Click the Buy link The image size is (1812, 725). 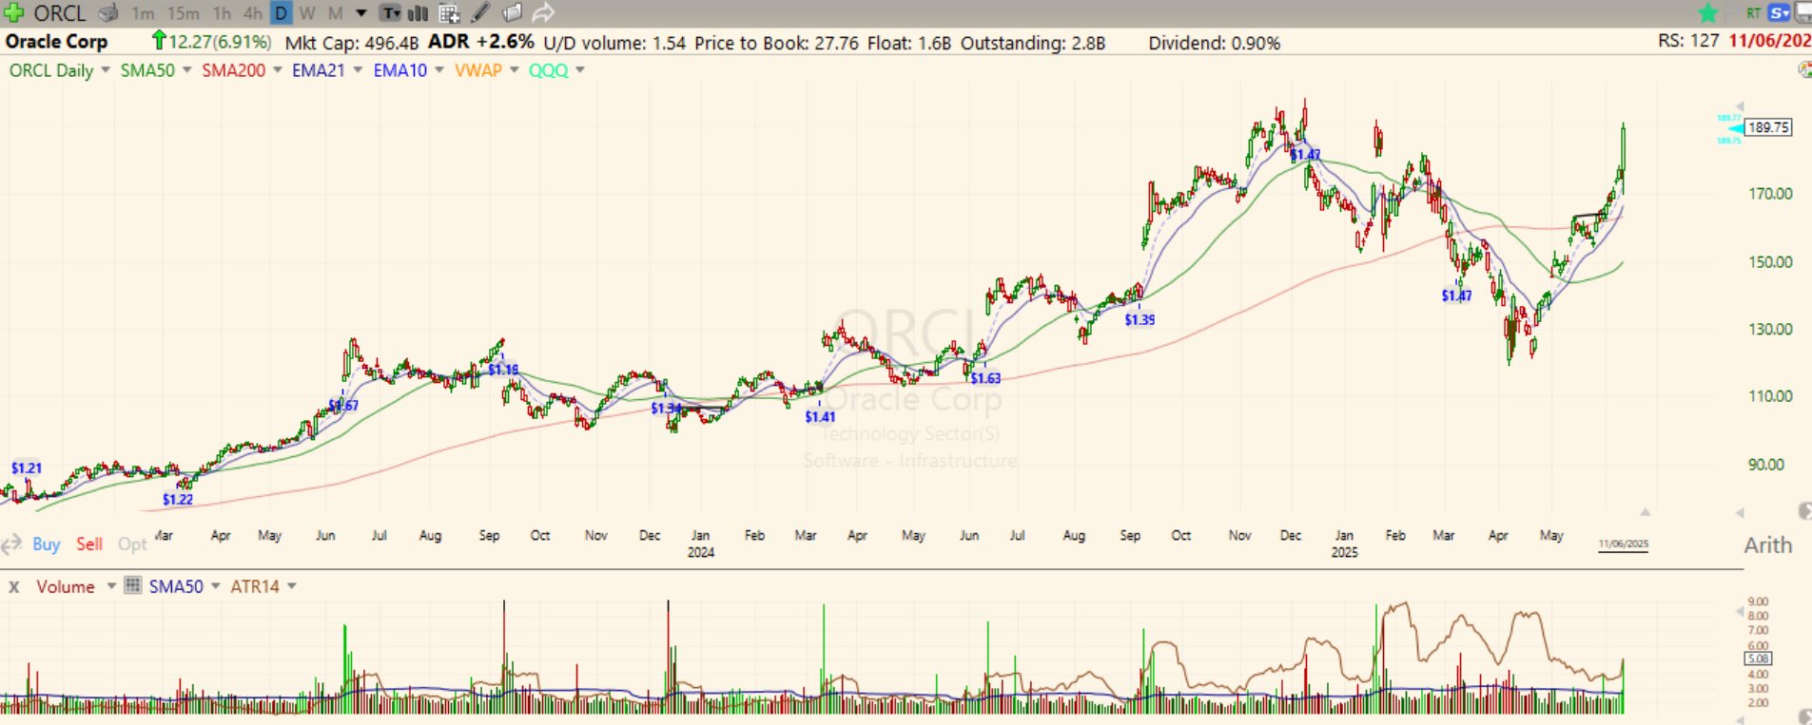tap(46, 544)
